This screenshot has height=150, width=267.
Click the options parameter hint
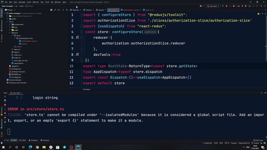pyautogui.click(x=150, y=32)
